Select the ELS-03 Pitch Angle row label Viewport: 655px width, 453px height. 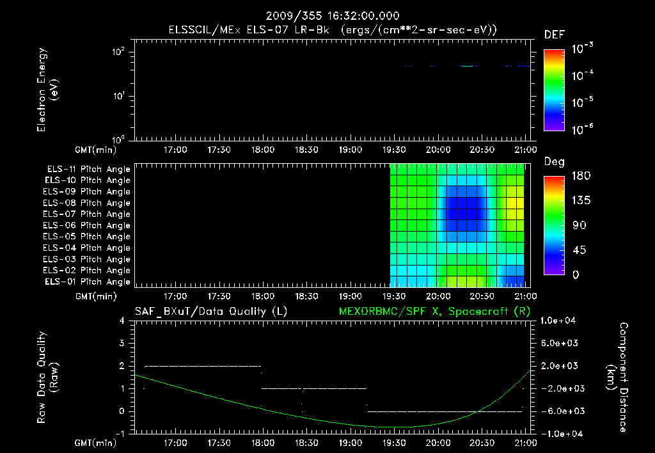[x=87, y=260]
